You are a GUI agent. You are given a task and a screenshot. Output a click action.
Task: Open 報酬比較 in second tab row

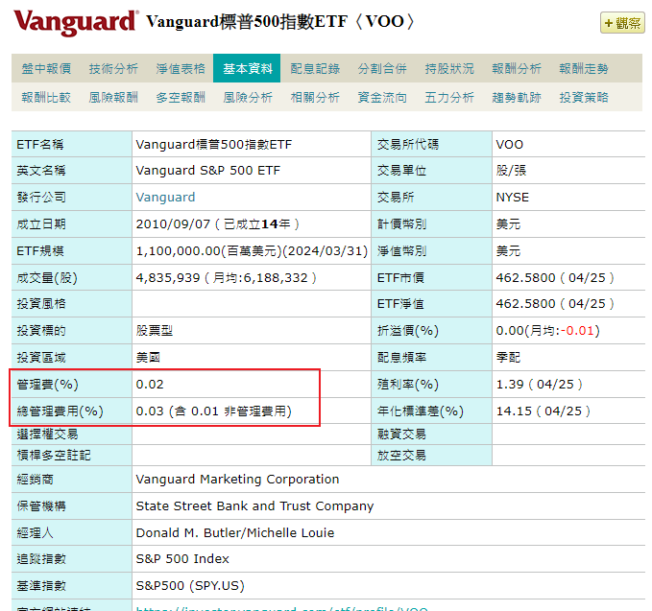[46, 98]
